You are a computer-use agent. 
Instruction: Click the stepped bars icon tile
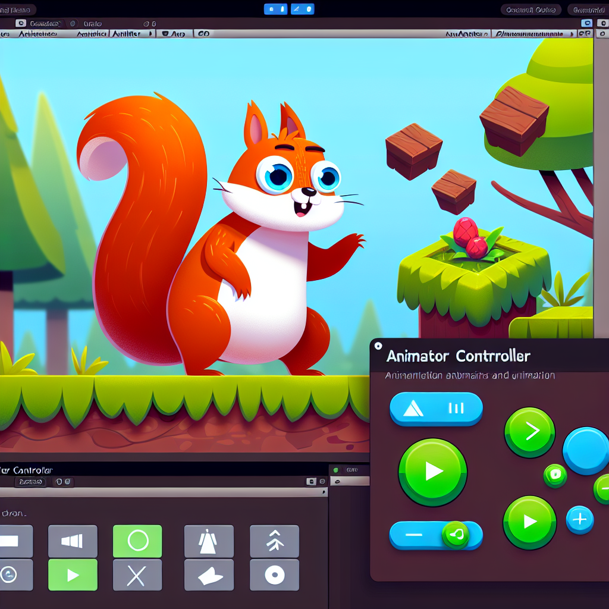(73, 541)
